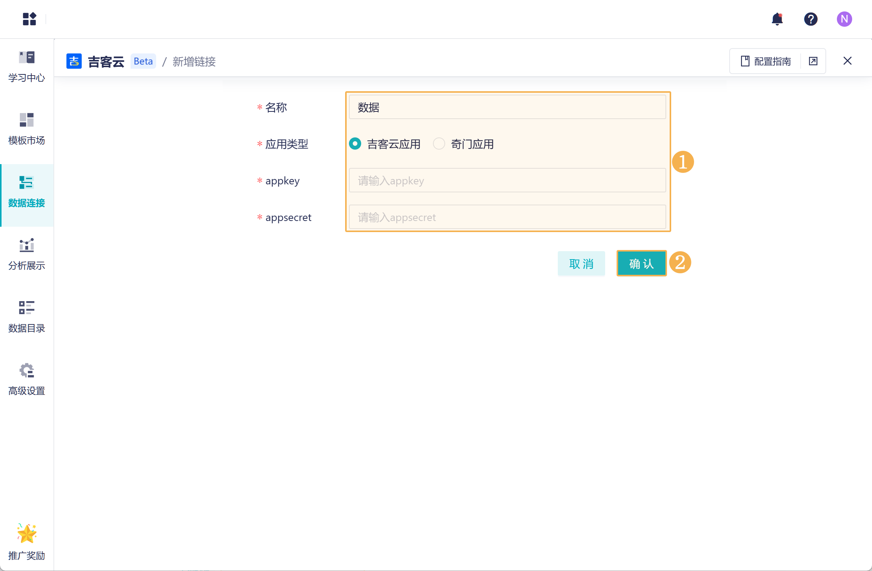
Task: Open 学习中心 in the sidebar
Action: [27, 66]
